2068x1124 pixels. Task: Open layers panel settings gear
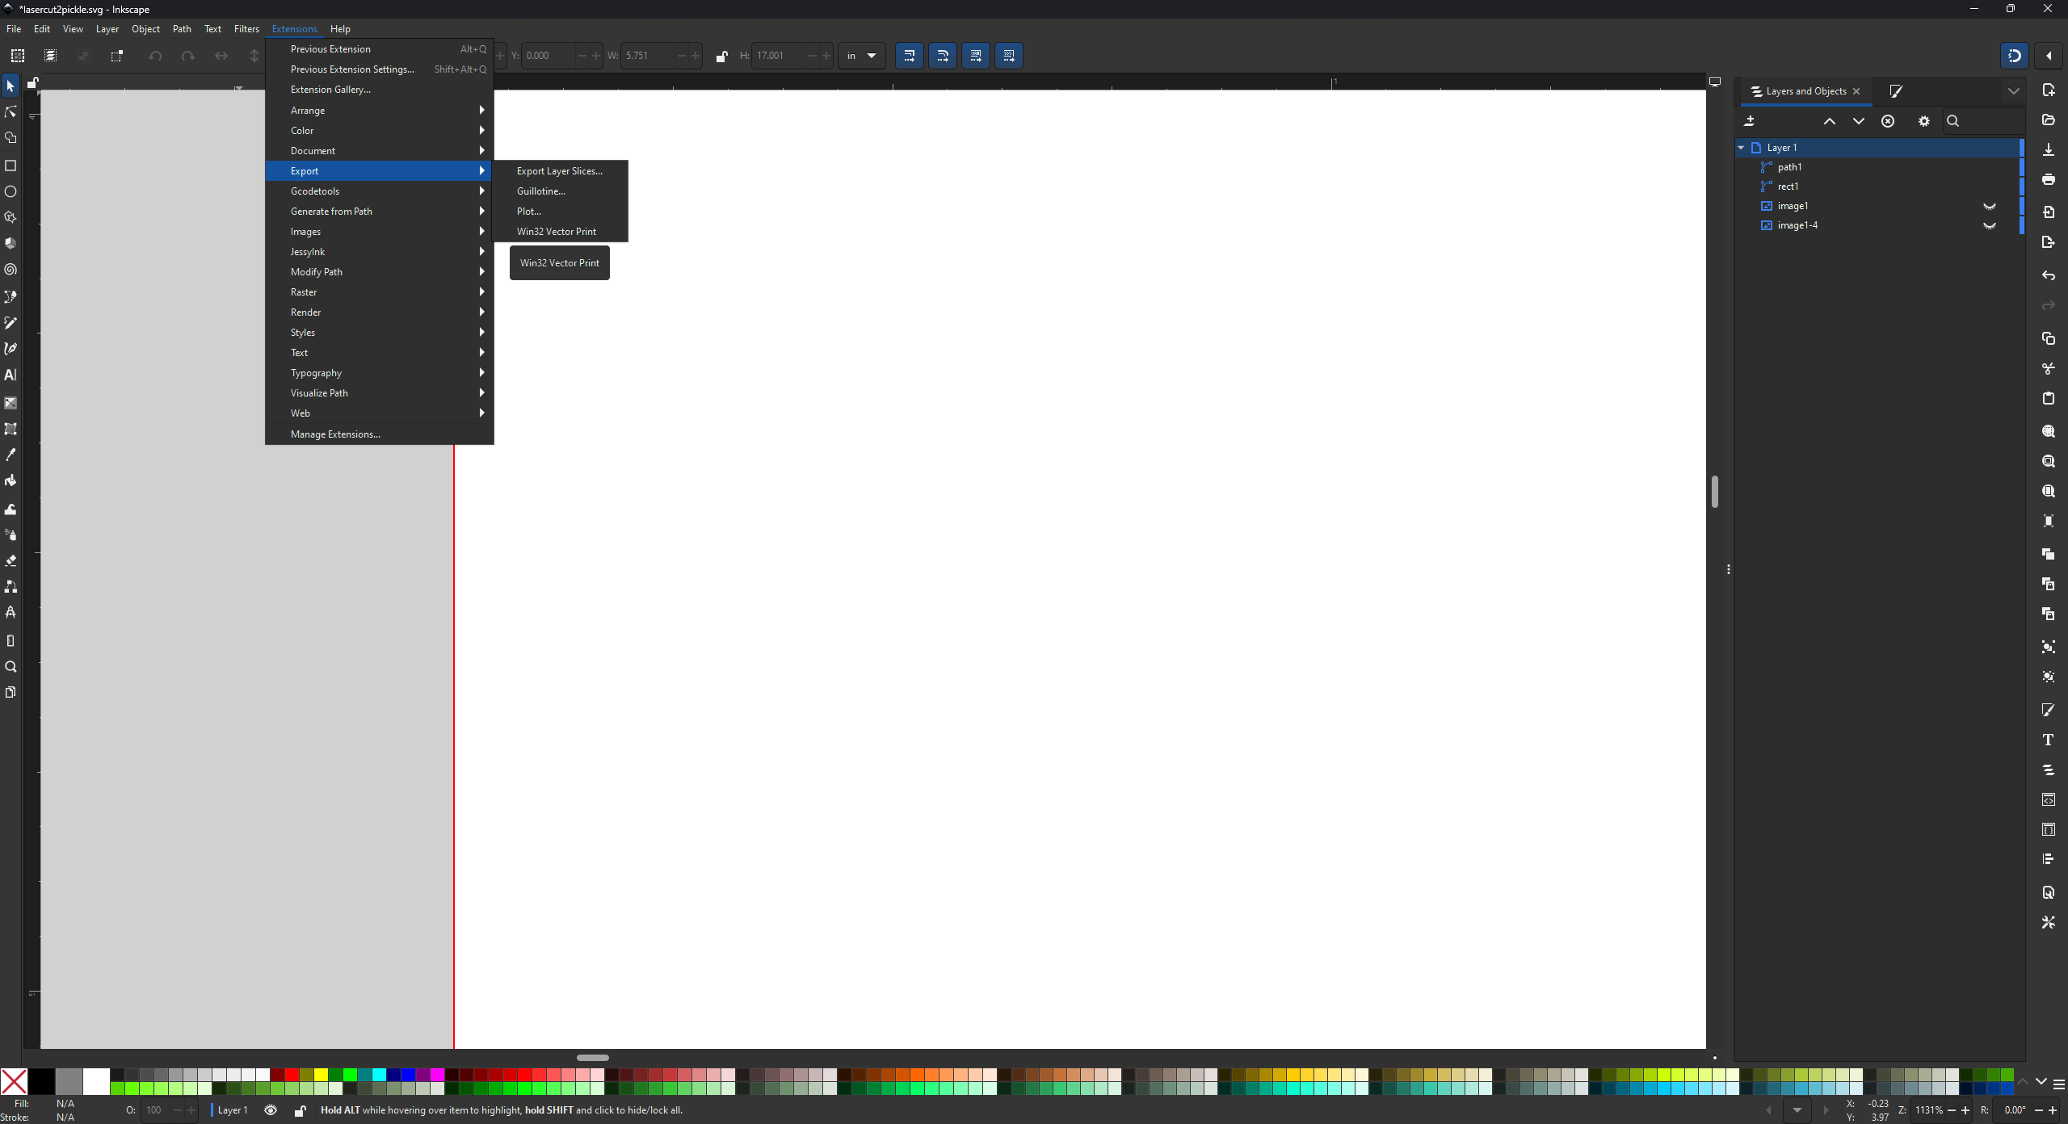coord(1924,121)
